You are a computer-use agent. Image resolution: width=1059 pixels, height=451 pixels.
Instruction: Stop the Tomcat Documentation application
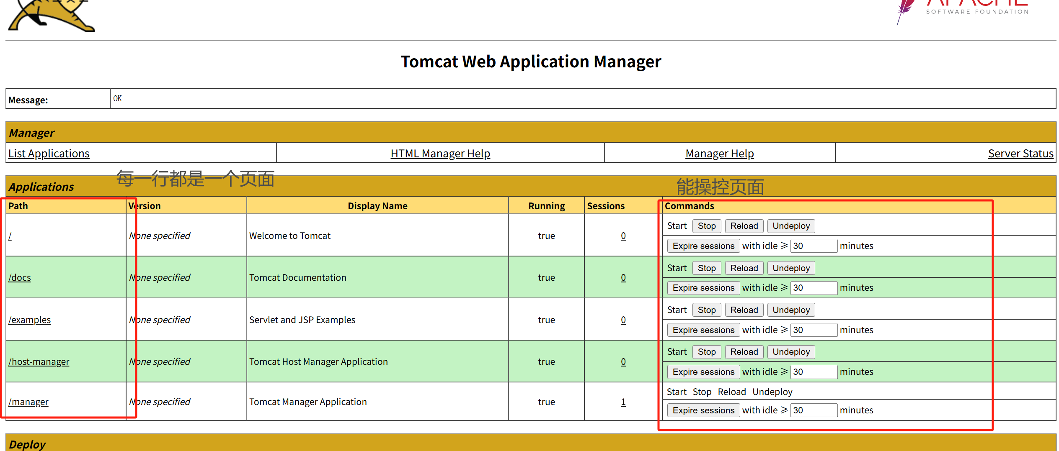pyautogui.click(x=707, y=268)
